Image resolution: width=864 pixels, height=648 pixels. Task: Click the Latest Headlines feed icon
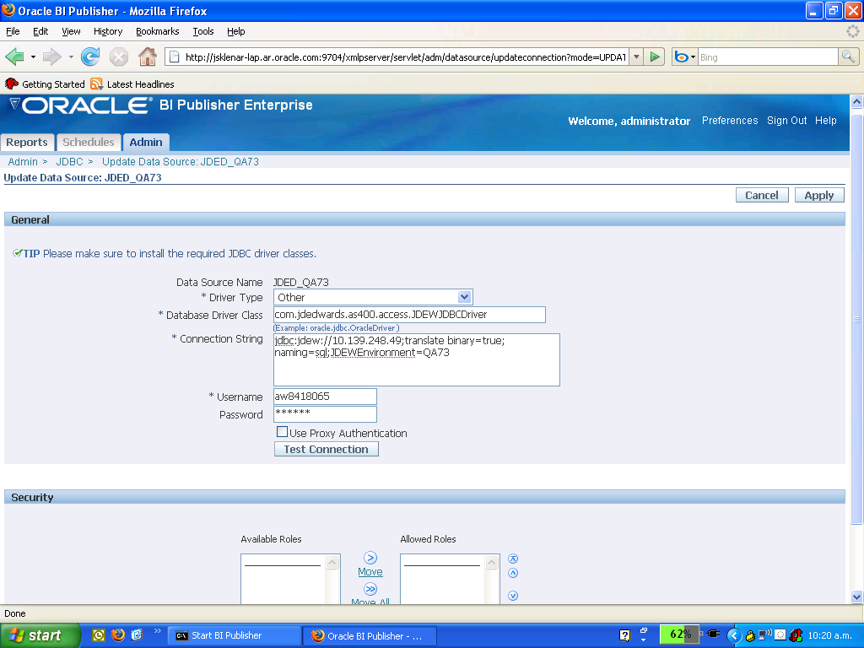click(97, 84)
